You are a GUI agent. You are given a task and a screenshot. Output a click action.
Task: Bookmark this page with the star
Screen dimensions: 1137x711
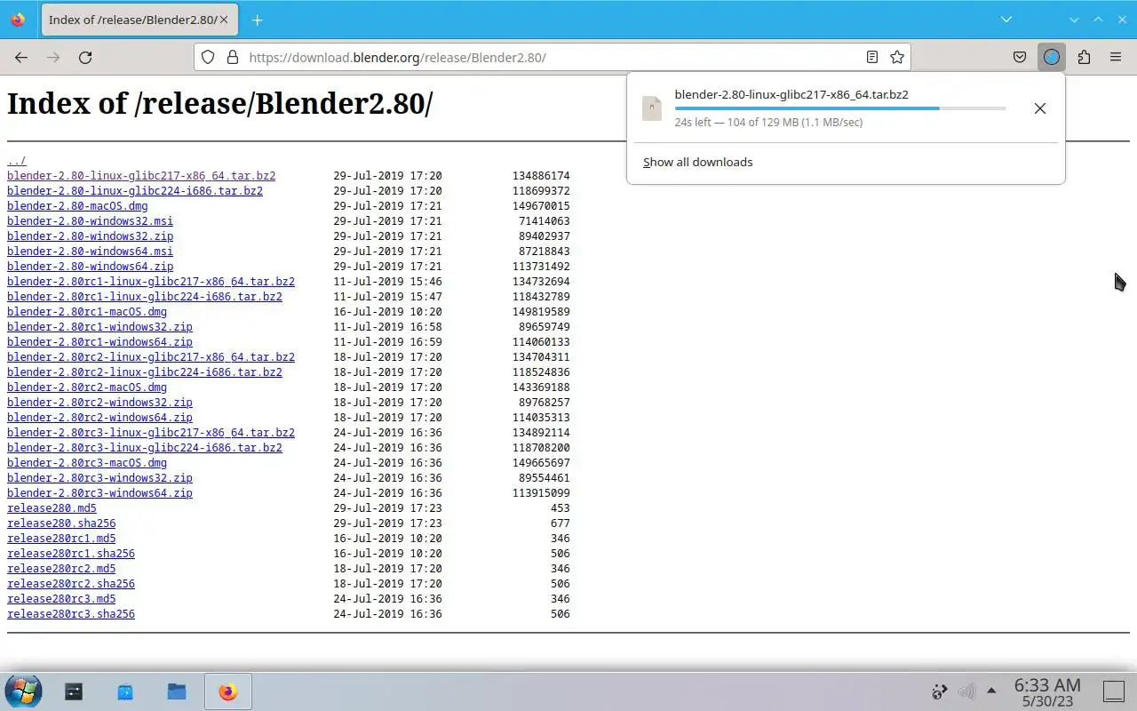[x=897, y=57]
